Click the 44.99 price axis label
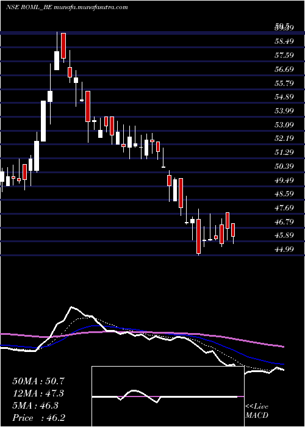Viewport: 305px width, 427px height. (x=284, y=249)
